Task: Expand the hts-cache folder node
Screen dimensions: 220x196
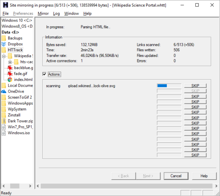Action: click(x=10, y=62)
